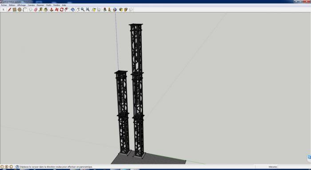Open the Edition menu

[12, 5]
